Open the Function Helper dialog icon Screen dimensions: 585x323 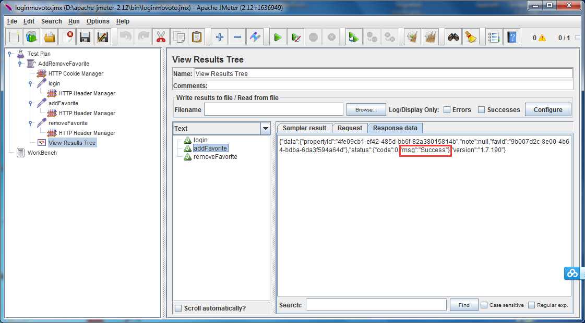494,38
